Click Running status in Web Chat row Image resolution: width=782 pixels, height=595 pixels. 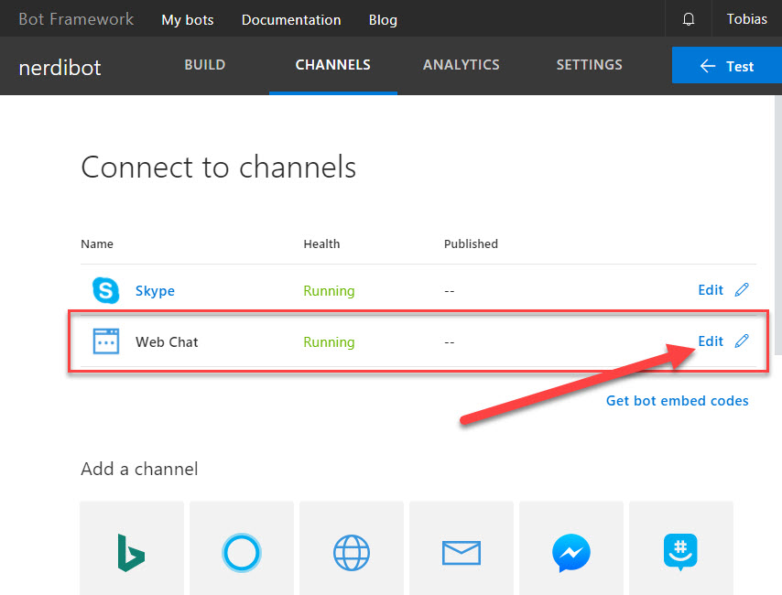pyautogui.click(x=329, y=342)
